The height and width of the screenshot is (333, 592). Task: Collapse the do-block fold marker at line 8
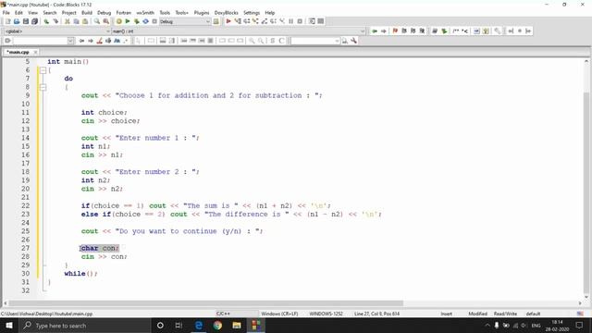[x=43, y=87]
